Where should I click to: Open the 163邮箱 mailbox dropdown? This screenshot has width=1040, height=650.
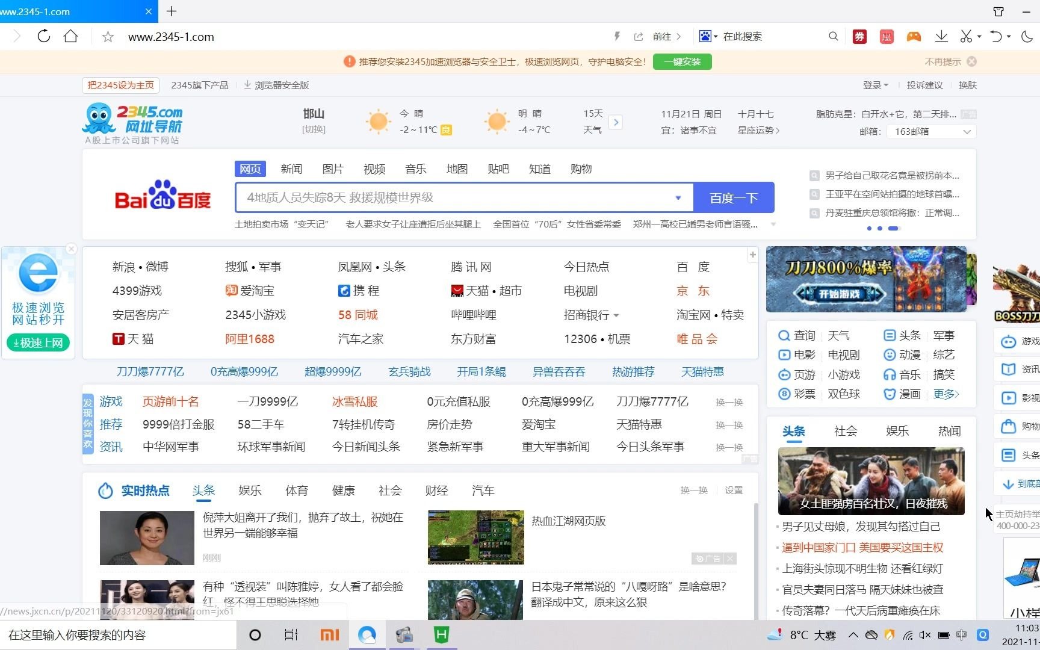pos(931,131)
